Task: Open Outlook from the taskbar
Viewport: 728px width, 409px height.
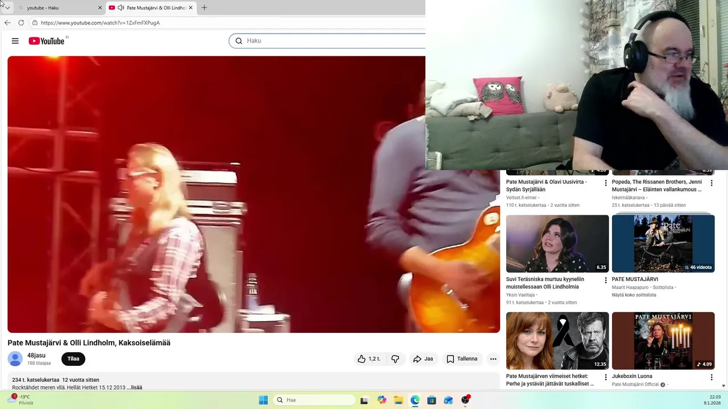Action: pos(448,400)
